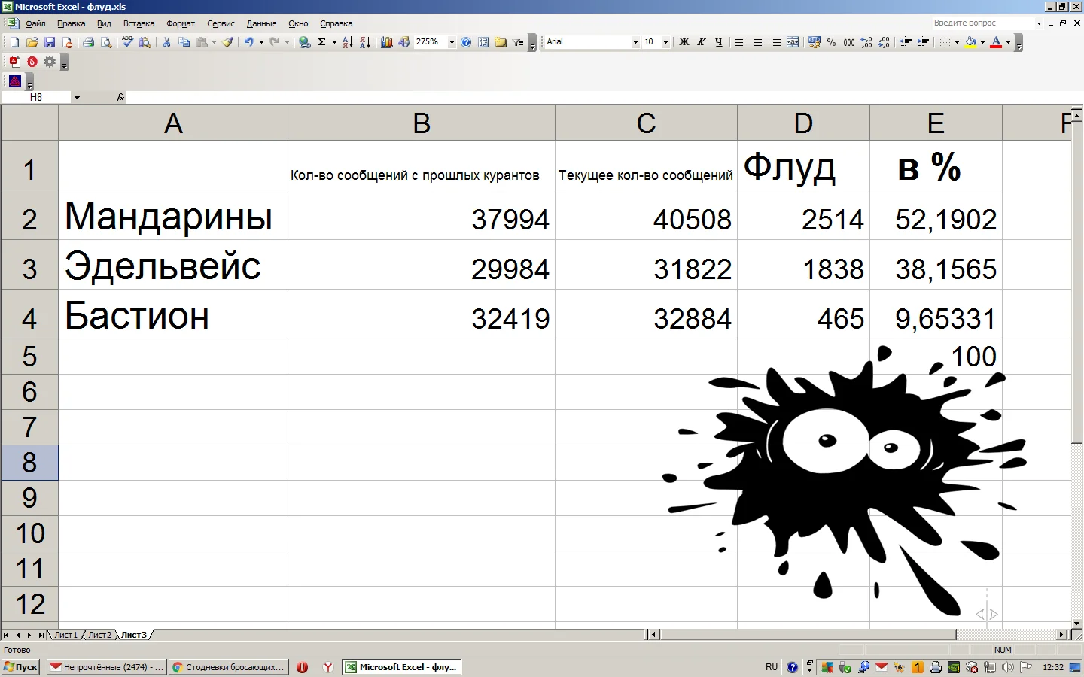The height and width of the screenshot is (677, 1084).
Task: Sort ascending with the А-Я icon
Action: tap(347, 42)
